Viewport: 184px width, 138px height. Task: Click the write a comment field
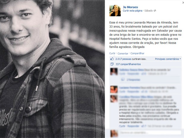[150, 133]
